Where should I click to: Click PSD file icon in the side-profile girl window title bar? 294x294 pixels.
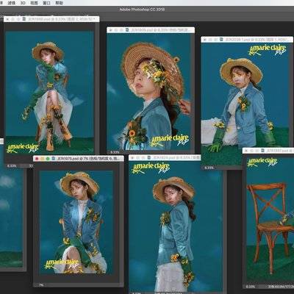tap(148, 157)
